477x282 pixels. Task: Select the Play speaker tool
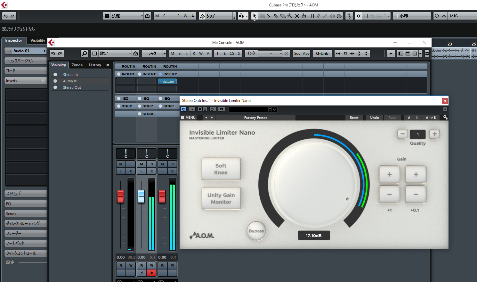(x=332, y=16)
